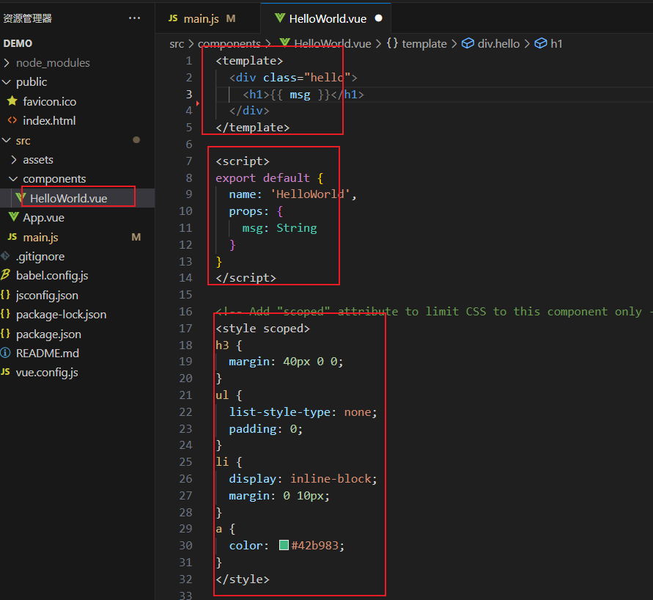Click the cube icon before h1 breadcrumb
Viewport: 653px width, 600px height.
pos(541,43)
